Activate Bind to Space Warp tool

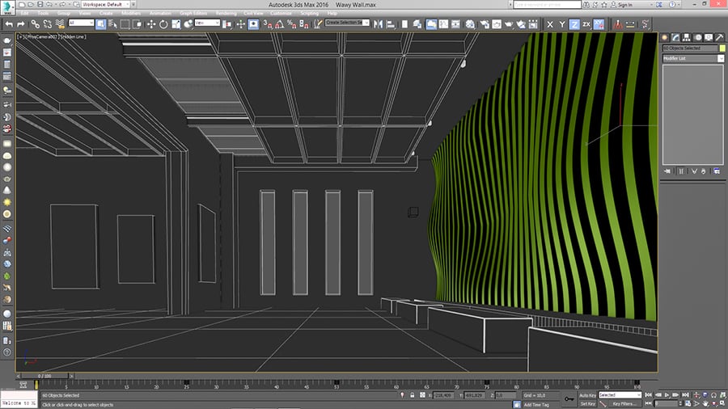pyautogui.click(x=60, y=24)
